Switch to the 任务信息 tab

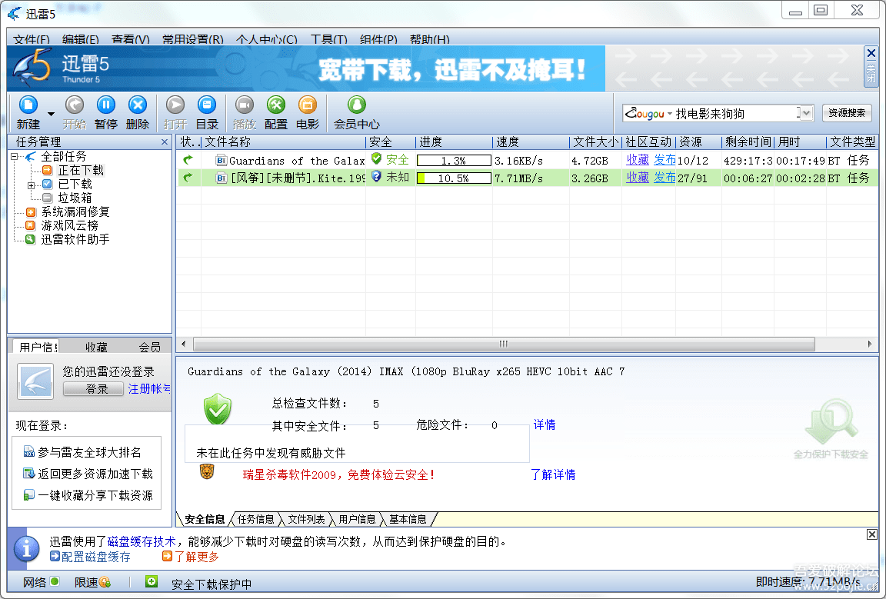255,519
